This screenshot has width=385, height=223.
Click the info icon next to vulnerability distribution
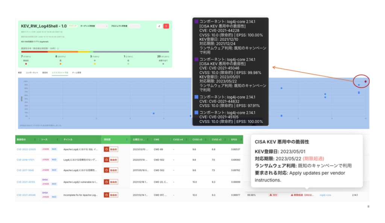point(58,48)
